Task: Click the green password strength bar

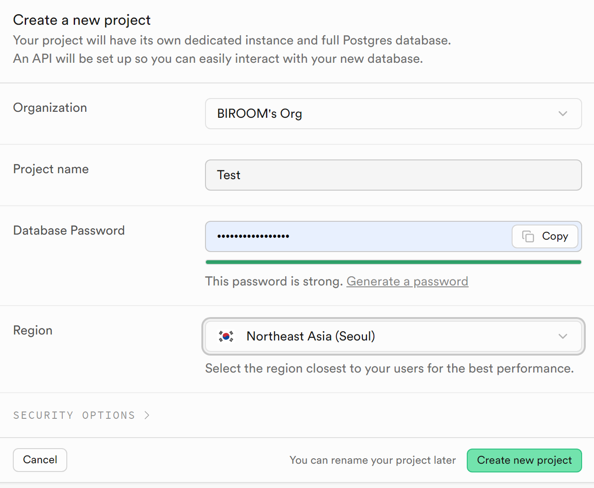Action: (394, 262)
